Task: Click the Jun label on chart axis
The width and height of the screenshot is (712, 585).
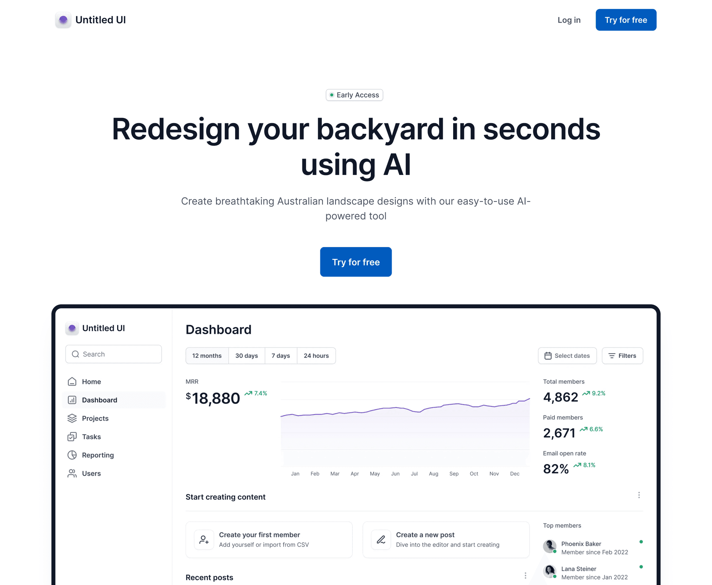Action: tap(395, 474)
